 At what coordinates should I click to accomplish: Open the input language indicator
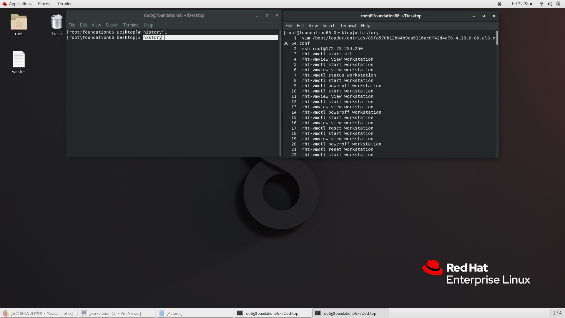point(499,4)
